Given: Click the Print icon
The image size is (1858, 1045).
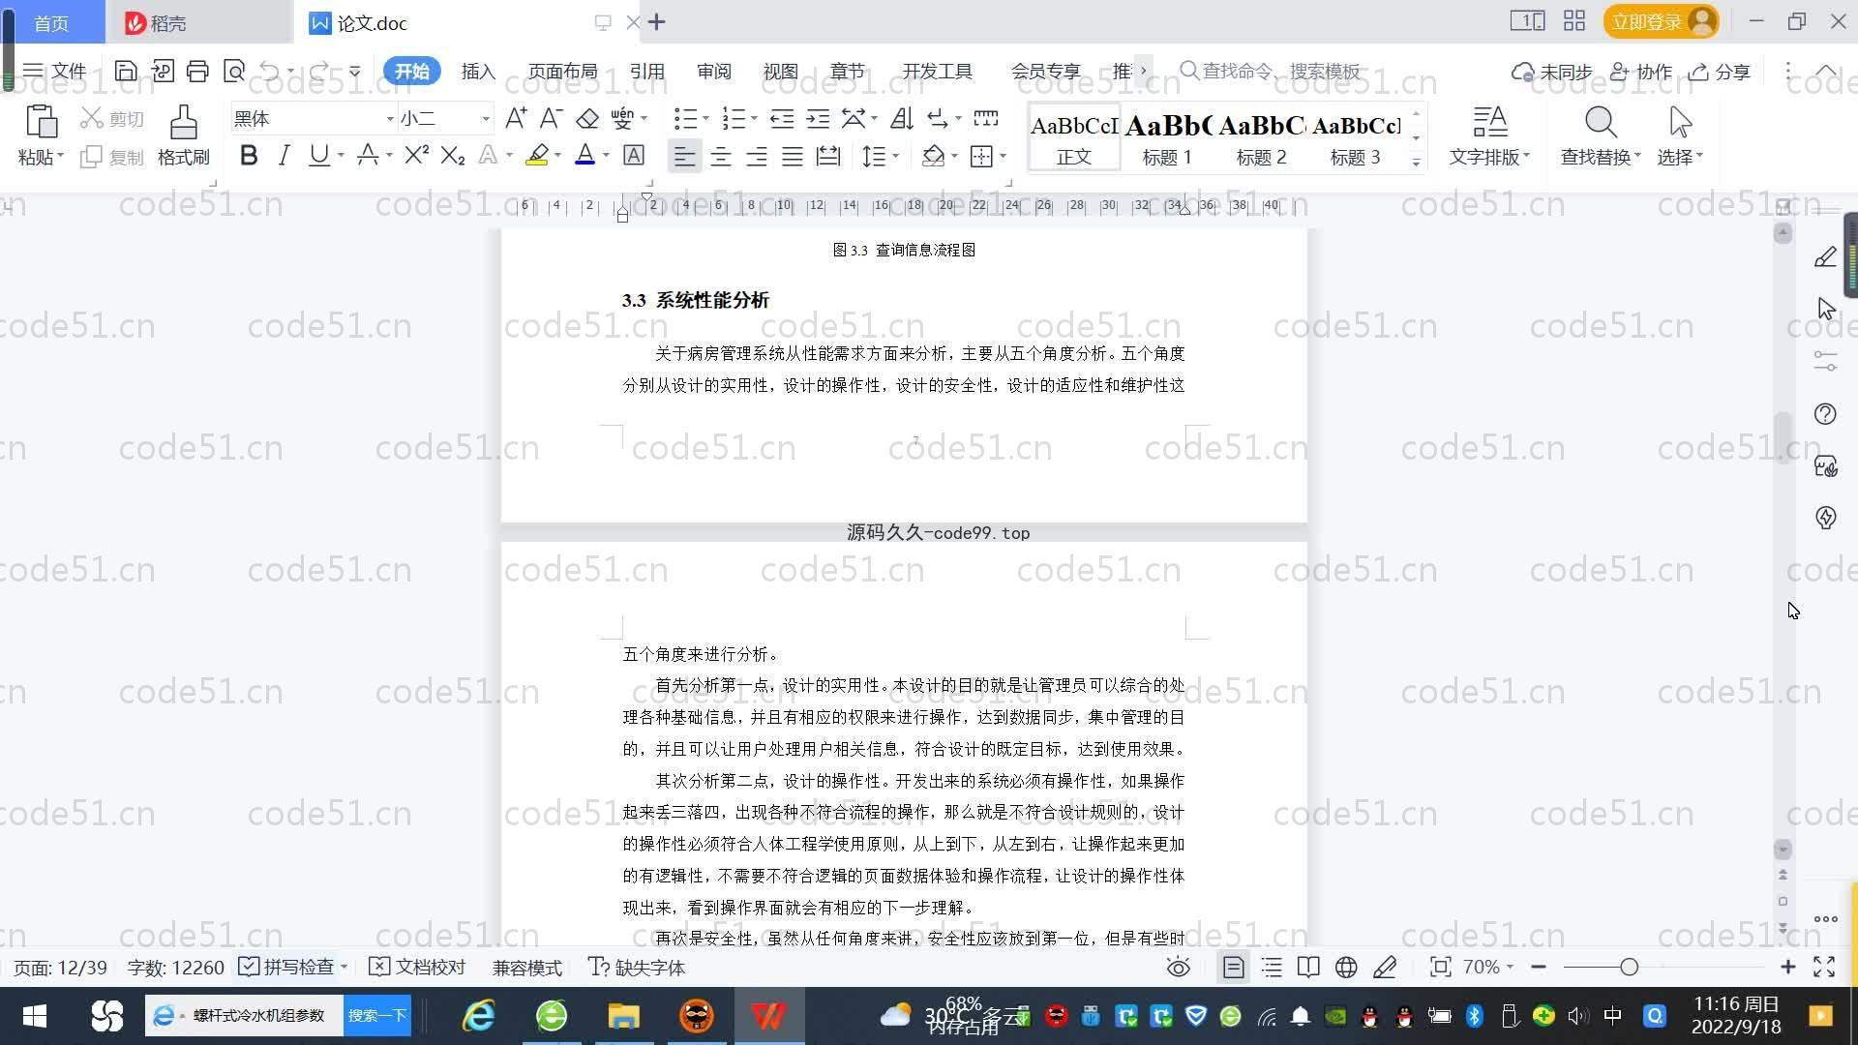Looking at the screenshot, I should (197, 71).
